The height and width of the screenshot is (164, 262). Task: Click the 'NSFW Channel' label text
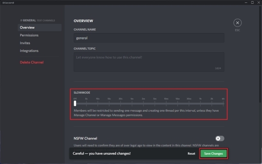(x=86, y=139)
